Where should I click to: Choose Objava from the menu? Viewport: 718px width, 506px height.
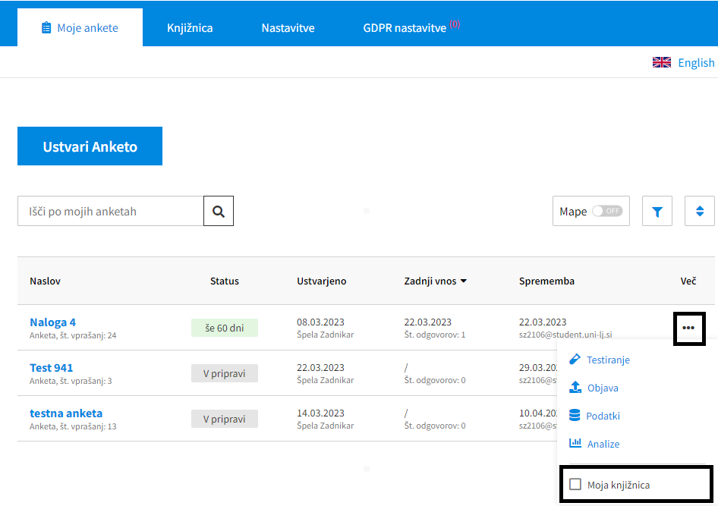click(603, 388)
